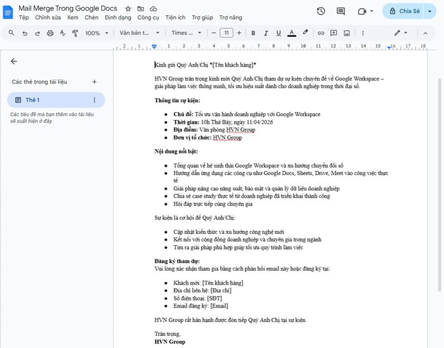Open the Xem menu
The width and height of the screenshot is (444, 348).
tap(72, 18)
